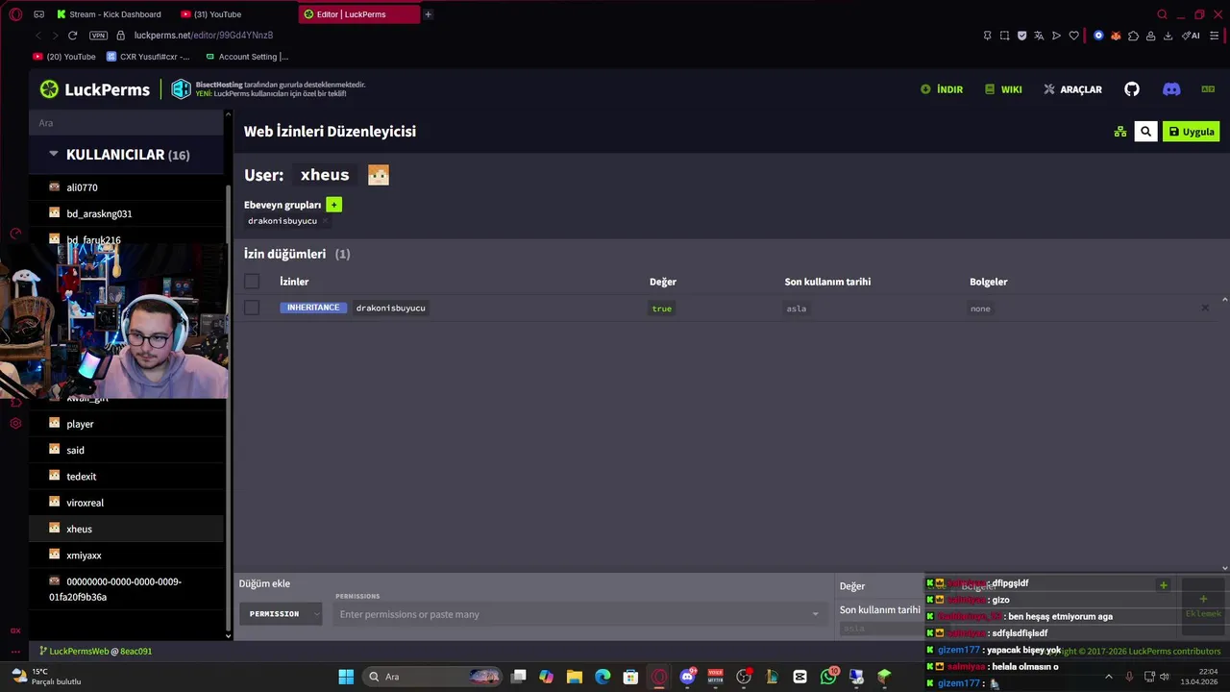Select the 00000000-0000-0000-0009 UUID user
1230x692 pixels.
[127, 589]
